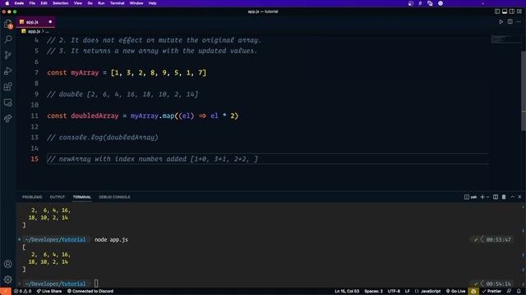This screenshot has height=295, width=526.
Task: Open the Code application menu
Action: [x=19, y=3]
